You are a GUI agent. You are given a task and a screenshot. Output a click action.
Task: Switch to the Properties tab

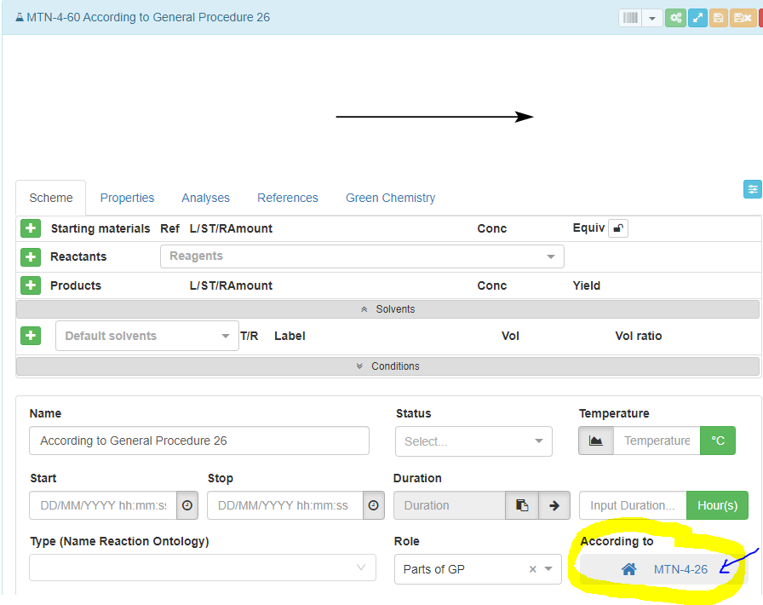pos(127,198)
